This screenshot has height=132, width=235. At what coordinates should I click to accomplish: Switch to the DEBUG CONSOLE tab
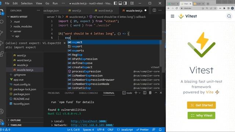[88, 93]
